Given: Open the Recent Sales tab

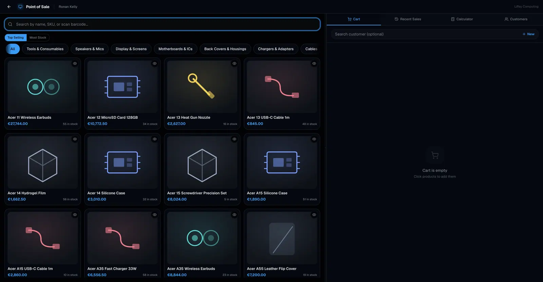Looking at the screenshot, I should coord(408,19).
